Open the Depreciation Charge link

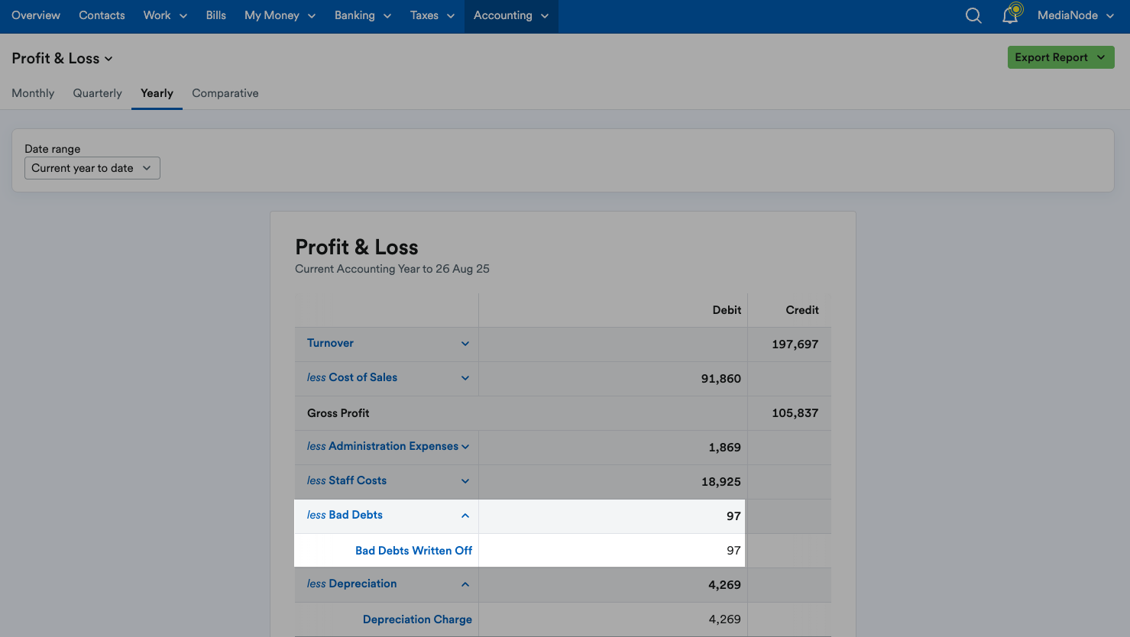click(417, 619)
